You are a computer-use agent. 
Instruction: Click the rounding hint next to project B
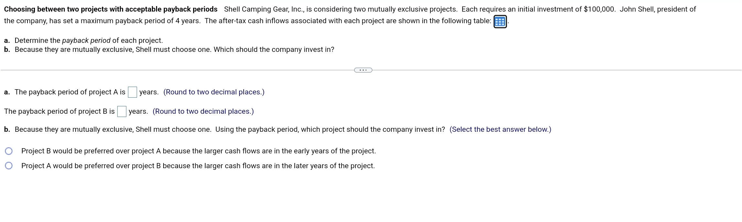(x=203, y=111)
